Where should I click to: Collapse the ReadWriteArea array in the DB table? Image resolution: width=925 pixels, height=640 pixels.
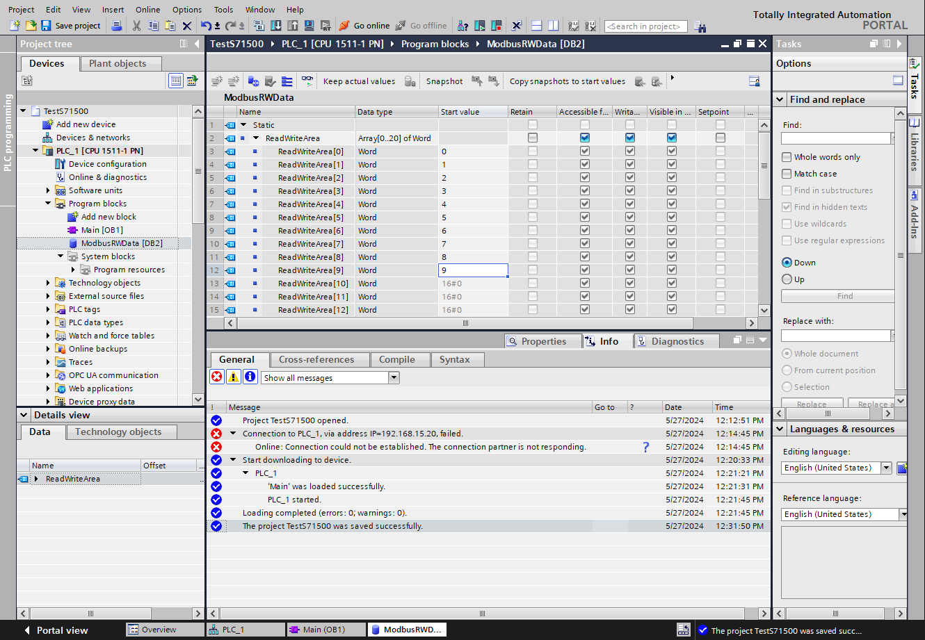[256, 138]
